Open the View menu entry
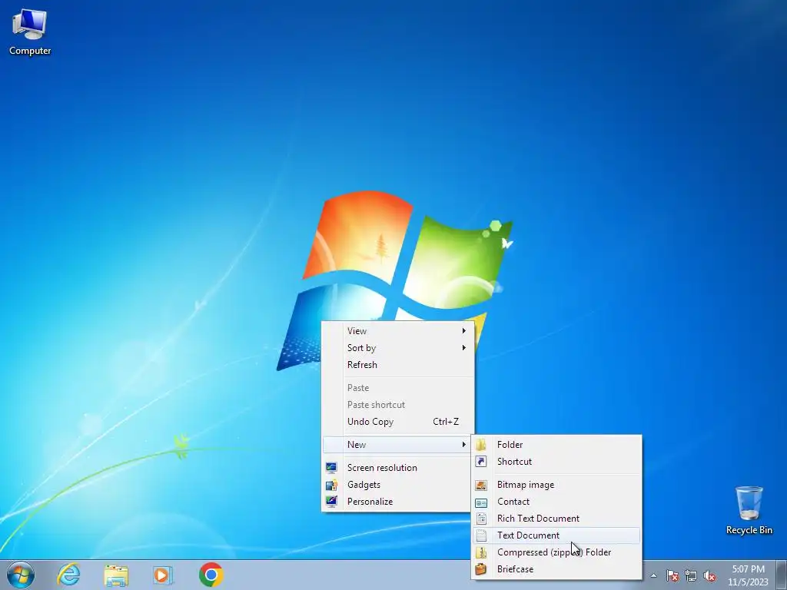The height and width of the screenshot is (590, 787). pos(397,331)
